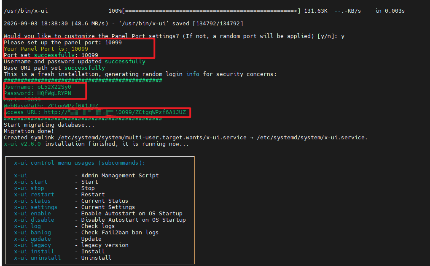The width and height of the screenshot is (430, 266).
Task: Click the 'Start migrating database...' line
Action: [49, 125]
